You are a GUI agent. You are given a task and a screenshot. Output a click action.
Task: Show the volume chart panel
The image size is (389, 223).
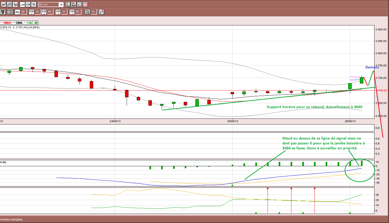[x=79, y=4]
